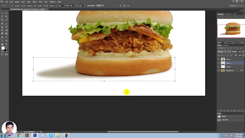
Task: Open the Essentials workspace dropdown
Action: [x=236, y=6]
